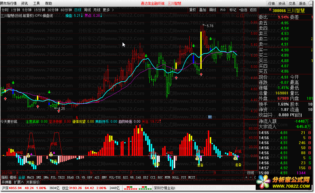Open the 展市场行情 menu
This screenshot has height=193, width=315.
point(8,3)
